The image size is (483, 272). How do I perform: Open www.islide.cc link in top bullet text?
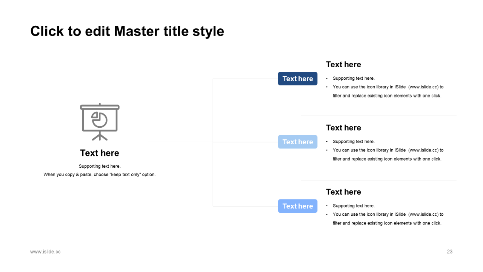pos(423,87)
